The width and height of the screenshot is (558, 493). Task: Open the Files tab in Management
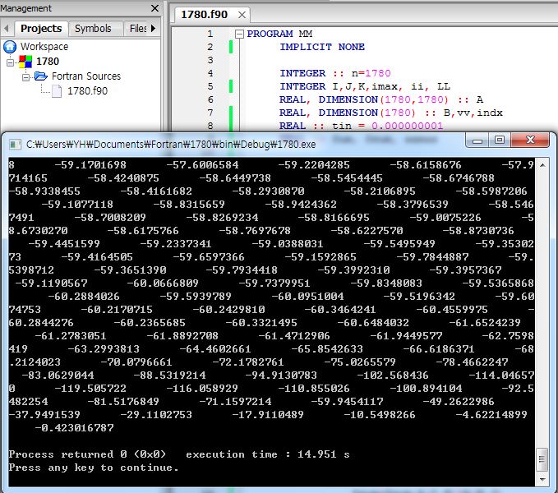tap(138, 29)
